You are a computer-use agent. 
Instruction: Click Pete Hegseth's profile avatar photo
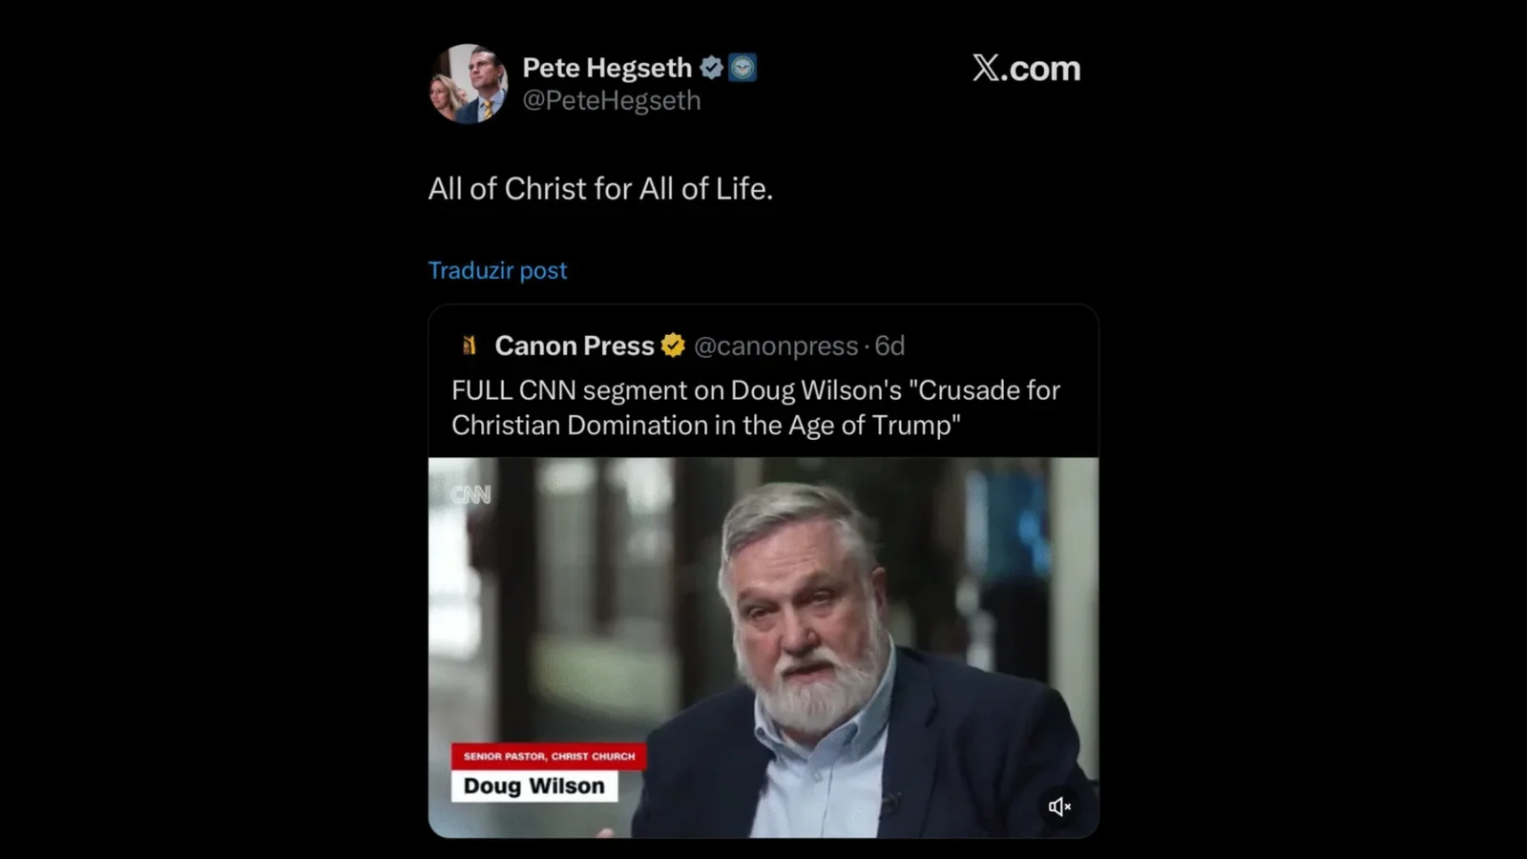coord(468,84)
